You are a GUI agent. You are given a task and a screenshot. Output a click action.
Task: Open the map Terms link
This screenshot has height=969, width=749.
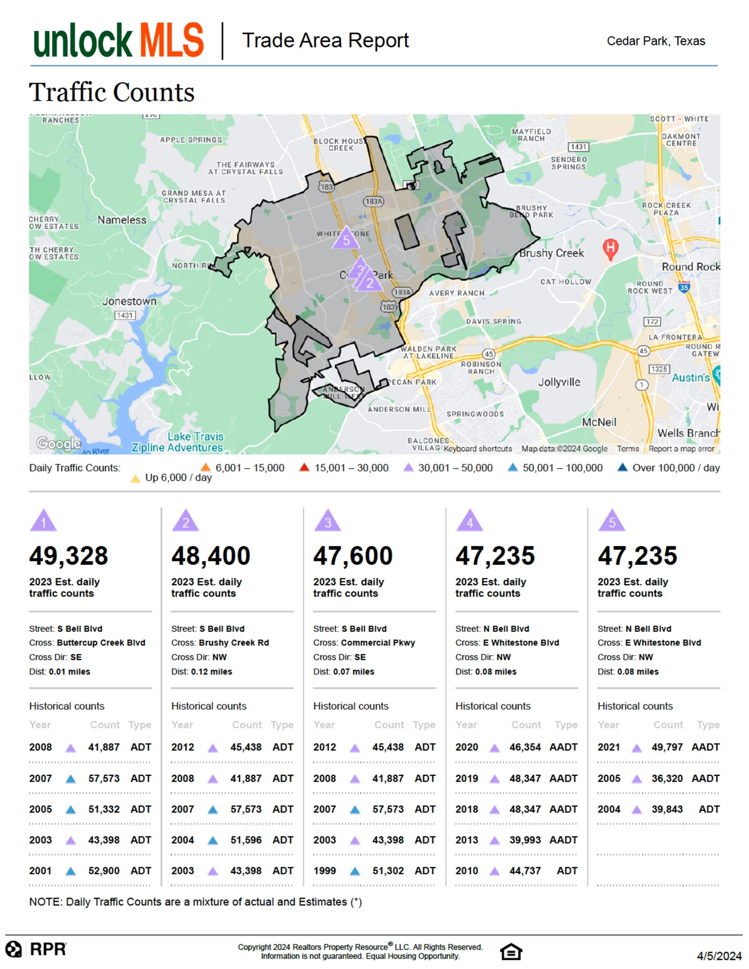point(628,449)
